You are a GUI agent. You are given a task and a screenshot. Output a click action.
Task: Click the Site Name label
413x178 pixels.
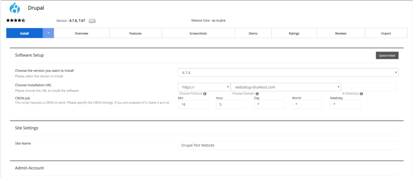click(x=23, y=143)
